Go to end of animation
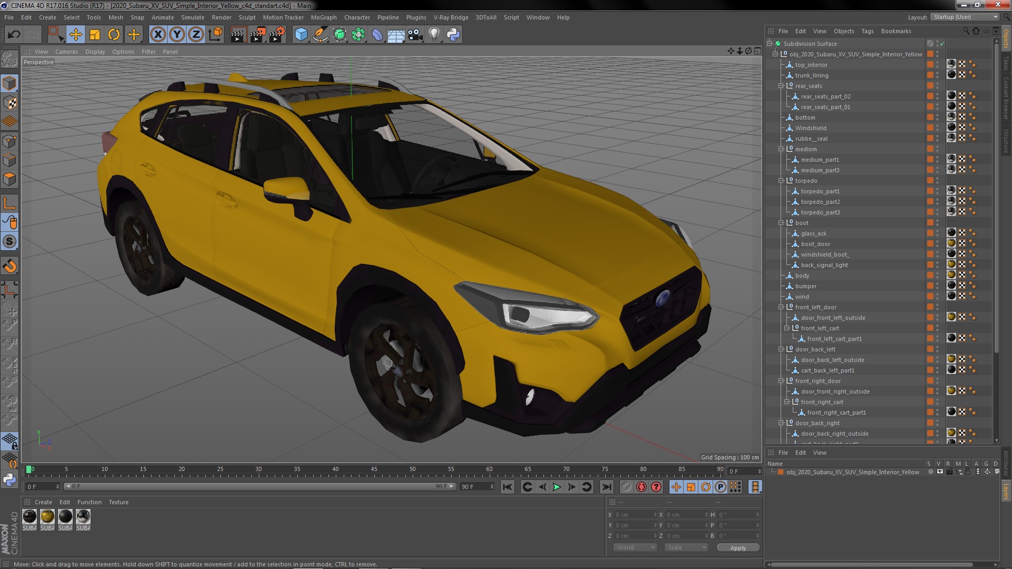 [607, 487]
